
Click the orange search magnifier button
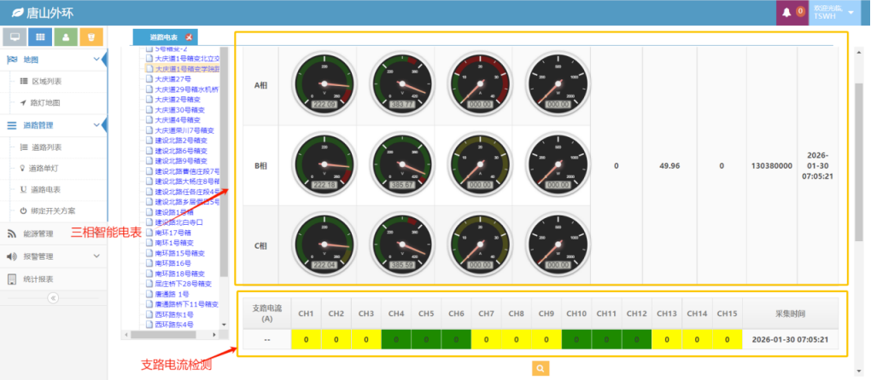coord(540,368)
